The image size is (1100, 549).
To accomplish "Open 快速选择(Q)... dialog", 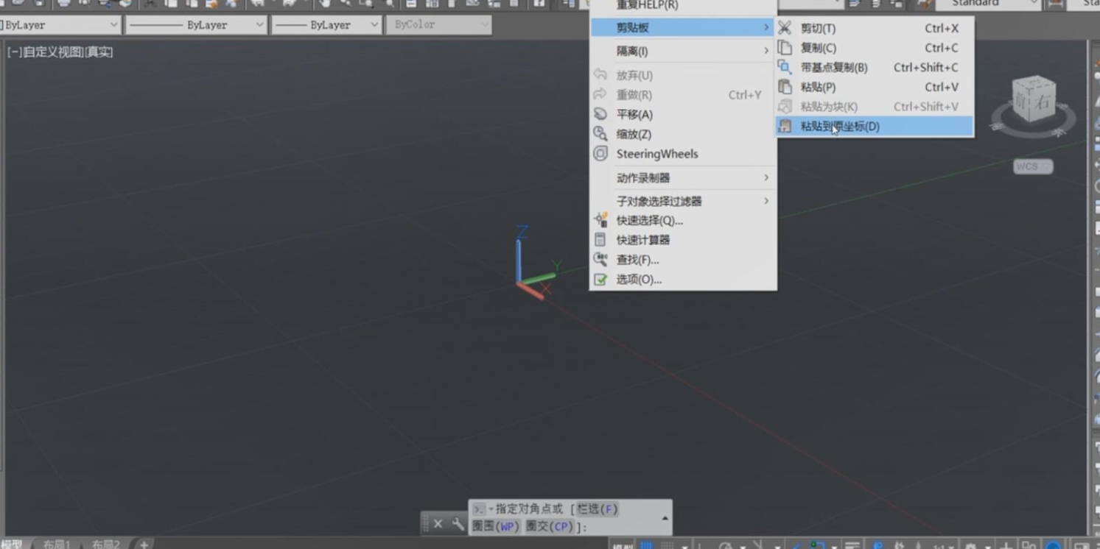I will [x=683, y=220].
